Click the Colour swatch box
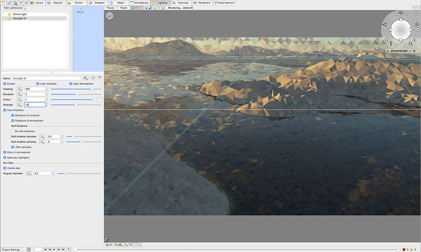This screenshot has height=252, width=421. (x=99, y=100)
